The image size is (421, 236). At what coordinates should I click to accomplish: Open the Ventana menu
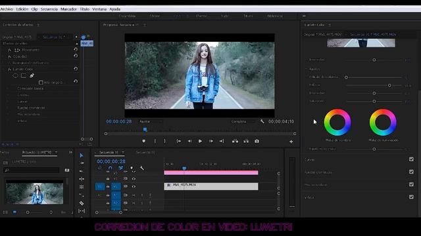coord(99,9)
